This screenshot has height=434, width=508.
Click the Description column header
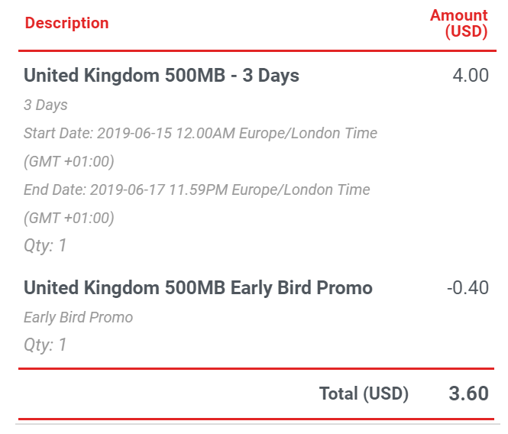pyautogui.click(x=66, y=23)
